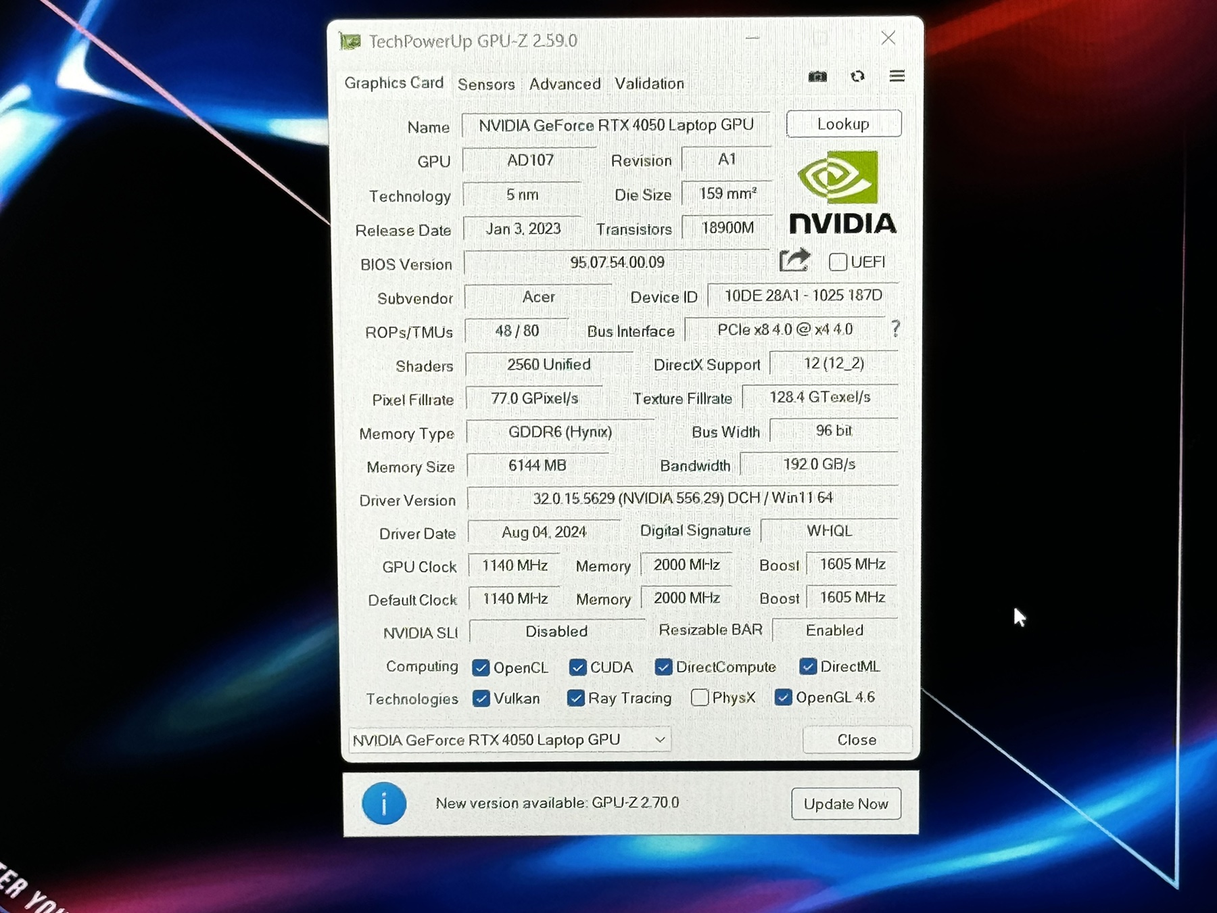
Task: Click the Revision A1 field
Action: pyautogui.click(x=727, y=160)
